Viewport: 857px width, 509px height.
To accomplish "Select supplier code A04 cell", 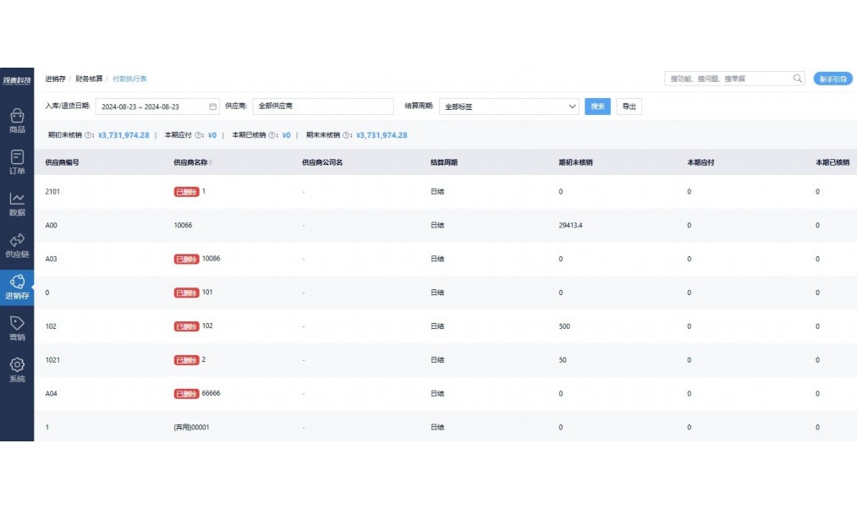I will pyautogui.click(x=51, y=393).
